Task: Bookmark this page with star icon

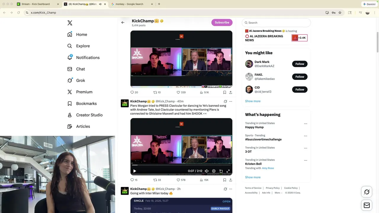Action: (340, 13)
